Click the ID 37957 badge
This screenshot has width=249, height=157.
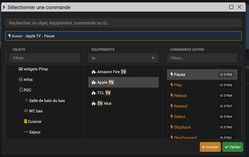click(226, 106)
